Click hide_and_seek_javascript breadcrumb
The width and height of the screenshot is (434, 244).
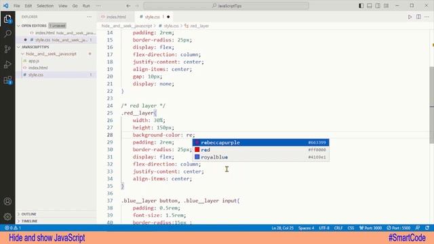point(127,26)
